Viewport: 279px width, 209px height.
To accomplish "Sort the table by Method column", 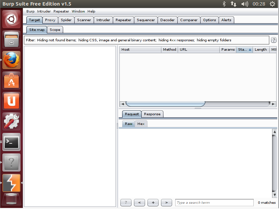I will [170, 50].
